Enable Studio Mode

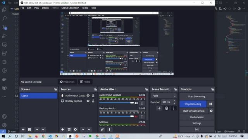pos(196,117)
